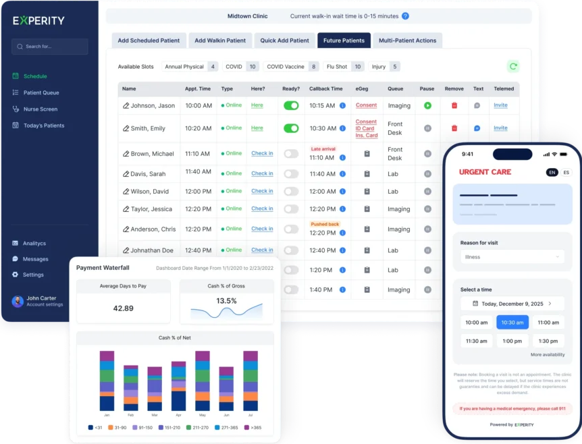Click the Check in link for Wilson, David
582x444 pixels.
(262, 191)
